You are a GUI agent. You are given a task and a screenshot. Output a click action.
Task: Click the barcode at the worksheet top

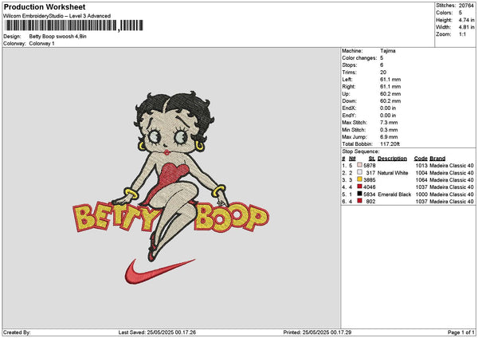74,26
